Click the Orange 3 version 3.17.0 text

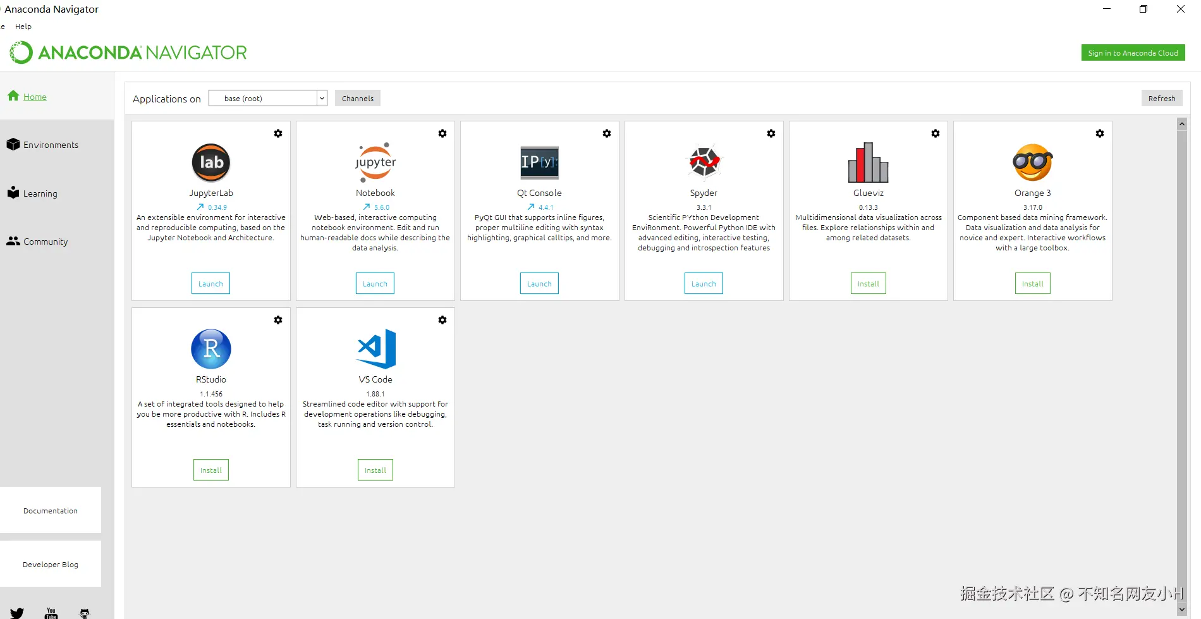[1033, 207]
